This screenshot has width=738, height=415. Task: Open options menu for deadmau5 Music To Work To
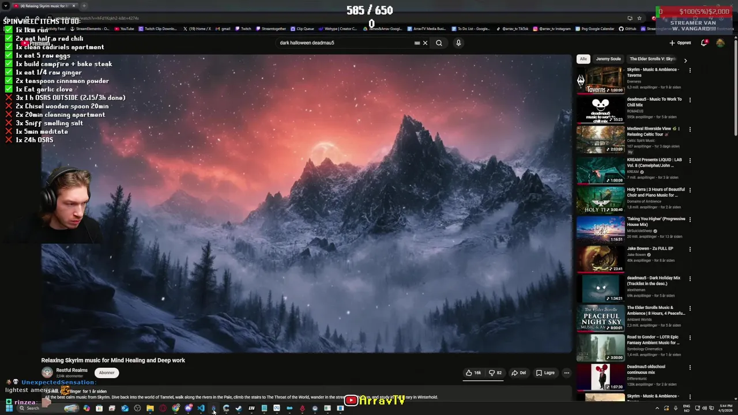click(x=690, y=100)
